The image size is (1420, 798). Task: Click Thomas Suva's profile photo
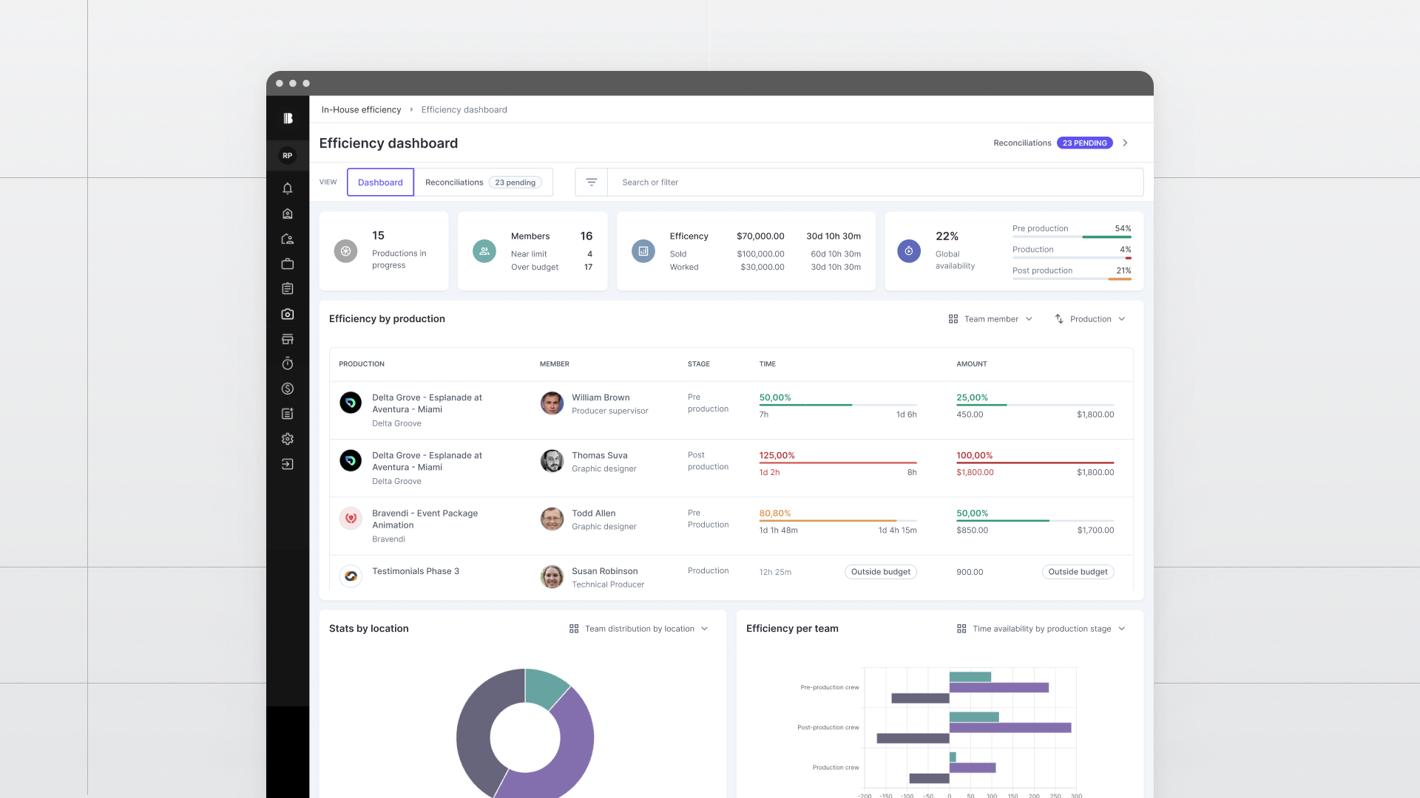(x=552, y=461)
